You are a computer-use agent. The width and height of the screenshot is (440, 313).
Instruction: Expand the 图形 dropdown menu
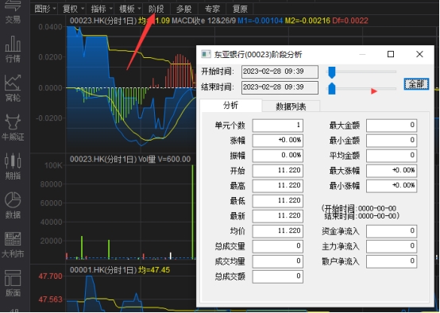(x=45, y=9)
